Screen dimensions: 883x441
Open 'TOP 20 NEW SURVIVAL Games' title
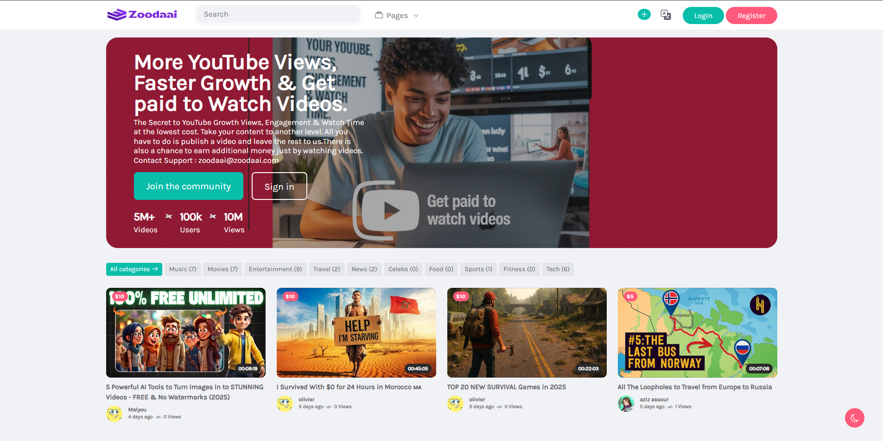point(507,387)
